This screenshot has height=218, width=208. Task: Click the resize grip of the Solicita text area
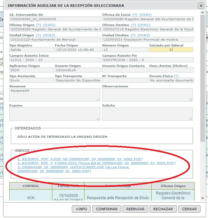click(190, 119)
